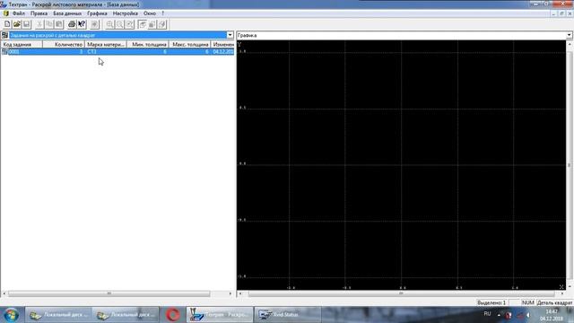
Task: Click the NUM status bar indicator
Action: pos(528,303)
